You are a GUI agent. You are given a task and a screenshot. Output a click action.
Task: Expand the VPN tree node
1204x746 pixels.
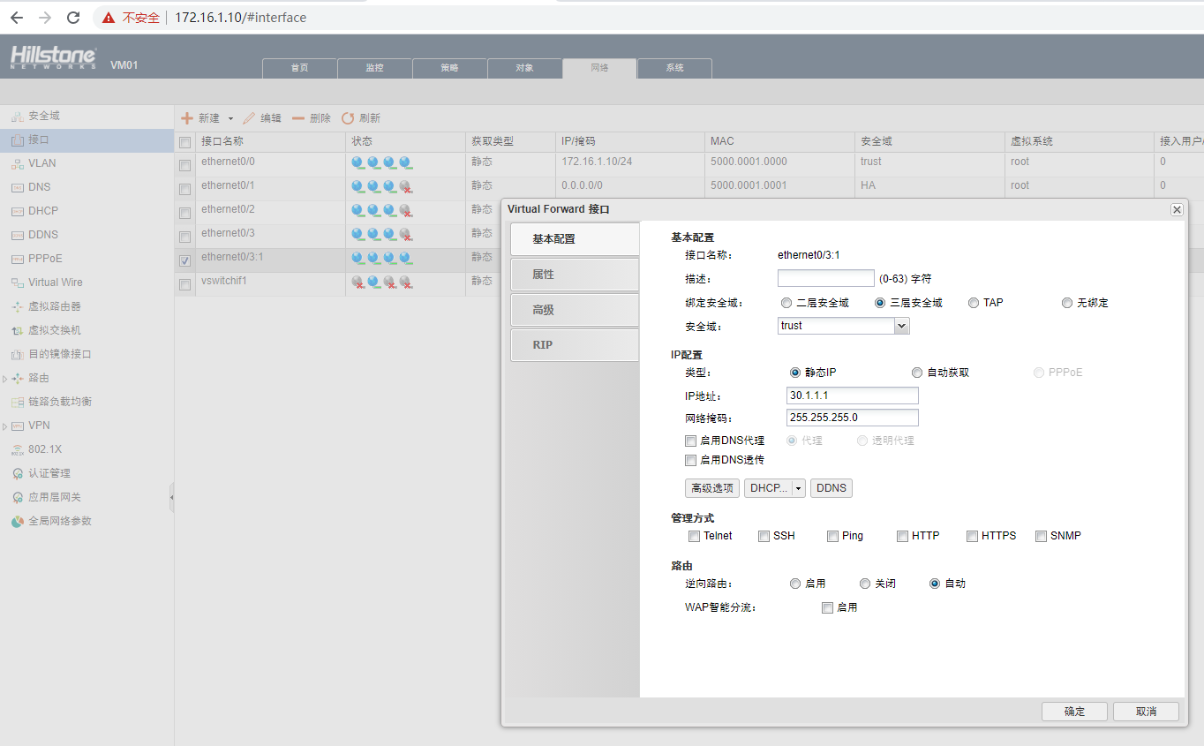click(x=4, y=426)
